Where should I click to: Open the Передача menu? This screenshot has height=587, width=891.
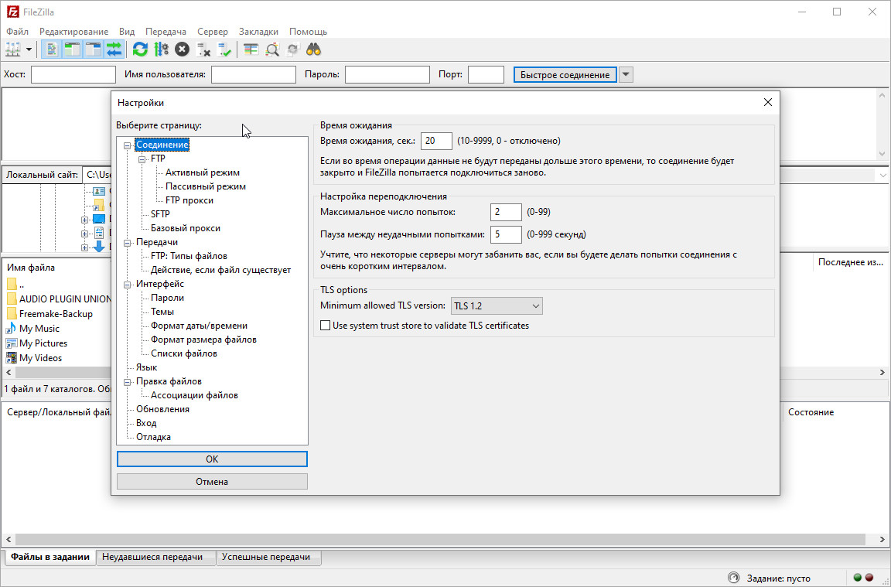166,32
